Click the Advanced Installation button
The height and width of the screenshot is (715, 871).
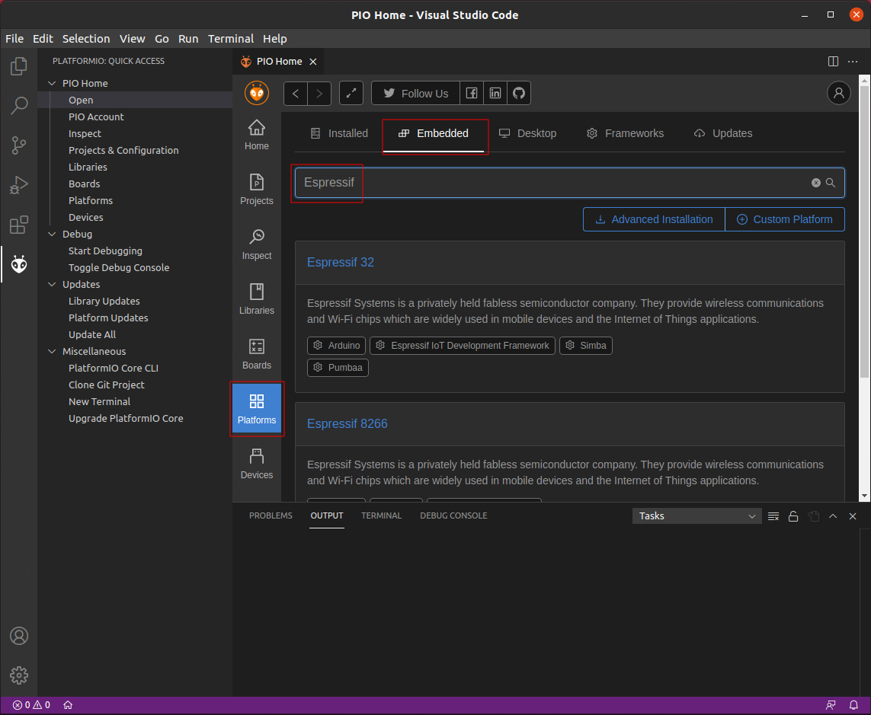click(654, 220)
